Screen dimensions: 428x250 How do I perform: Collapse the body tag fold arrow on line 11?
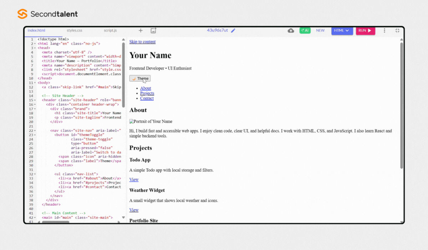(35, 83)
